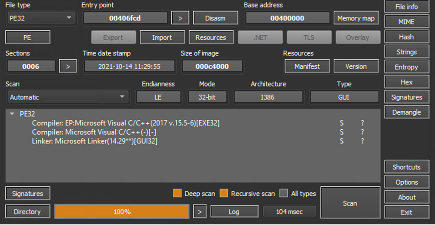
Task: Click the arrow button beside Entry point
Action: [180, 18]
